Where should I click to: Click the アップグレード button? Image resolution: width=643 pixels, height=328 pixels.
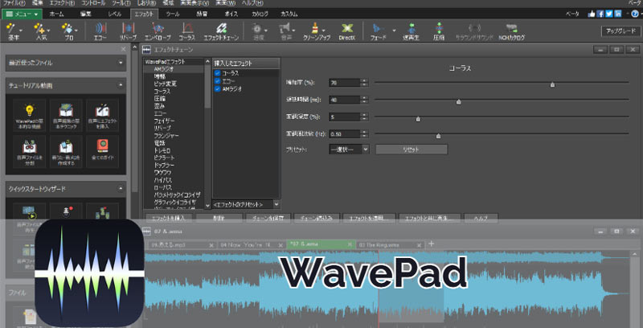[x=620, y=31]
